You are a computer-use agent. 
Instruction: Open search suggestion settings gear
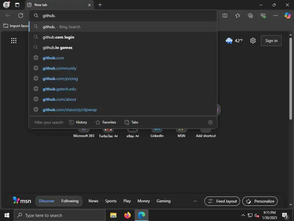click(210, 122)
